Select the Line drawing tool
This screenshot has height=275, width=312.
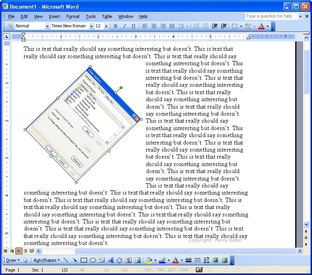66,260
